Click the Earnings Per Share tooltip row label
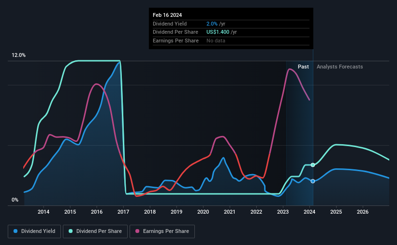 pyautogui.click(x=176, y=41)
